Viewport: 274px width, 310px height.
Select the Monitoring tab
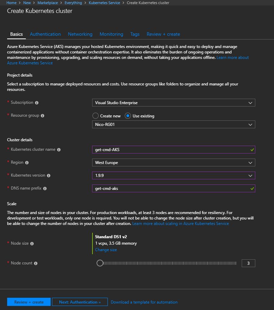click(x=111, y=34)
